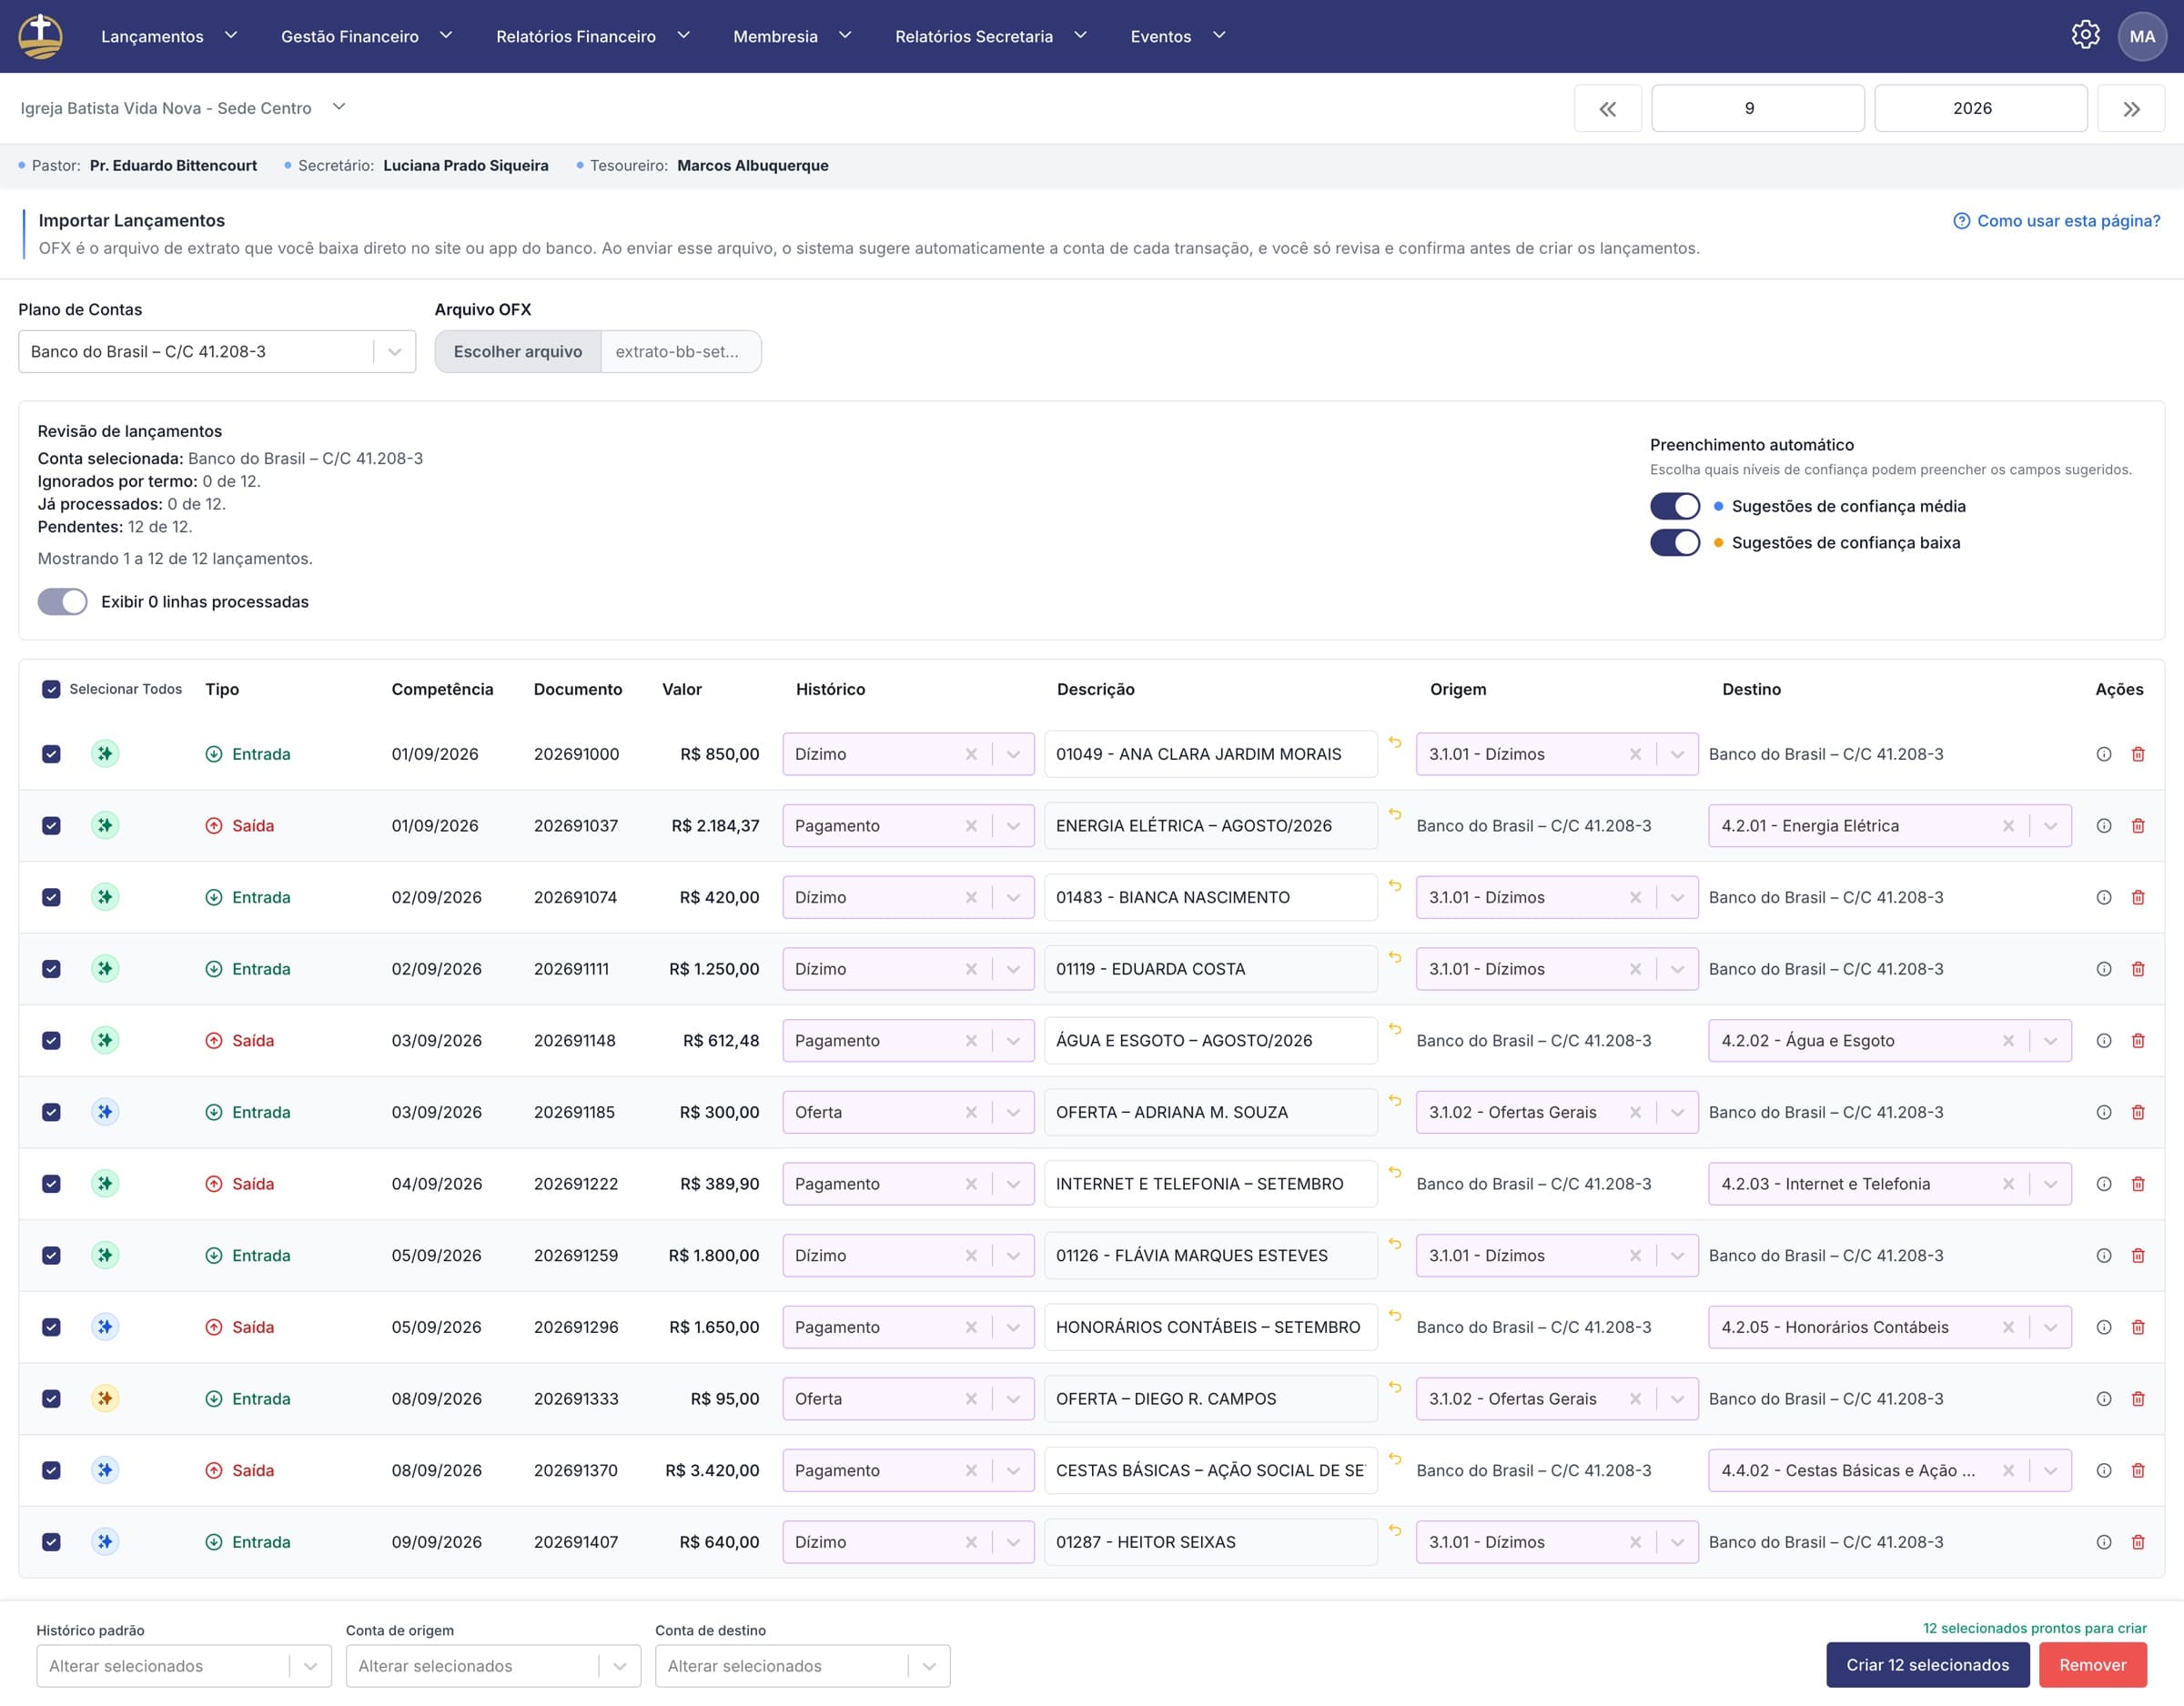Toggle Exibir 0 linhas processadas switch
The height and width of the screenshot is (1706, 2184).
[62, 602]
